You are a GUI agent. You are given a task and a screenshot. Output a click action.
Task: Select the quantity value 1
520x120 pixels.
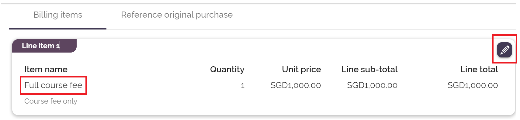point(243,86)
